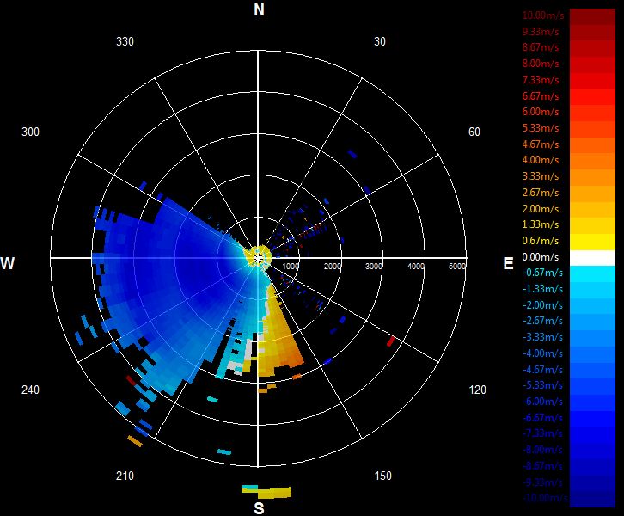The width and height of the screenshot is (624, 516).
Task: Click the 6.67m/s legend label
Action: tap(541, 96)
